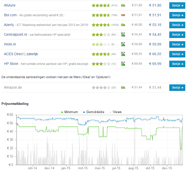Click the dec-15 label on chart axis

pos(167,168)
